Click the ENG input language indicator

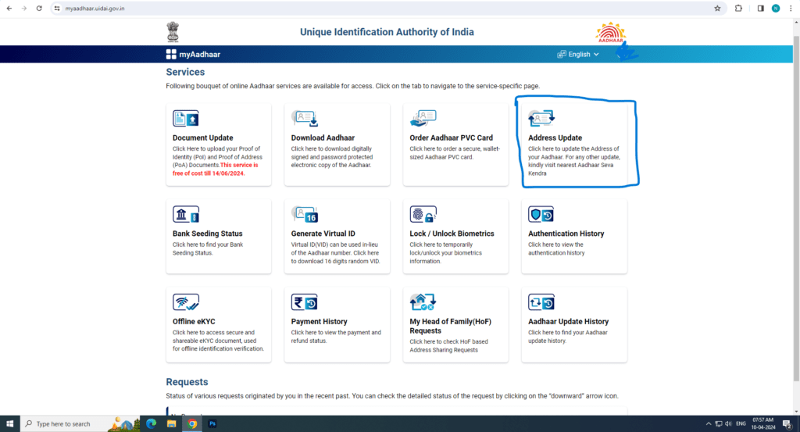click(741, 424)
